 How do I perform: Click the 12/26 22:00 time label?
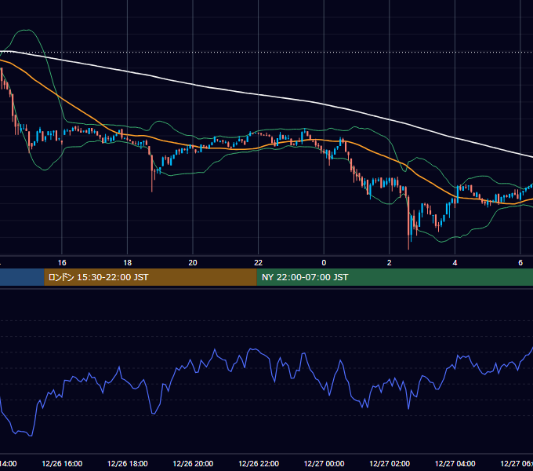[x=259, y=463]
